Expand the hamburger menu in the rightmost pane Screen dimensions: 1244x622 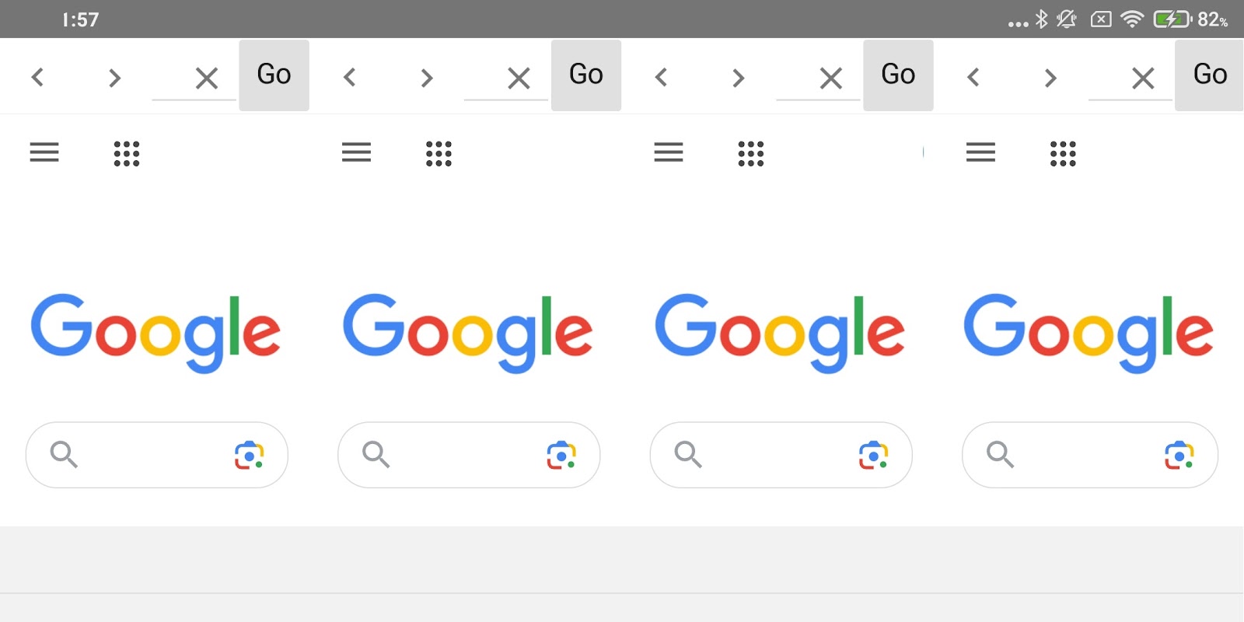pyautogui.click(x=980, y=152)
